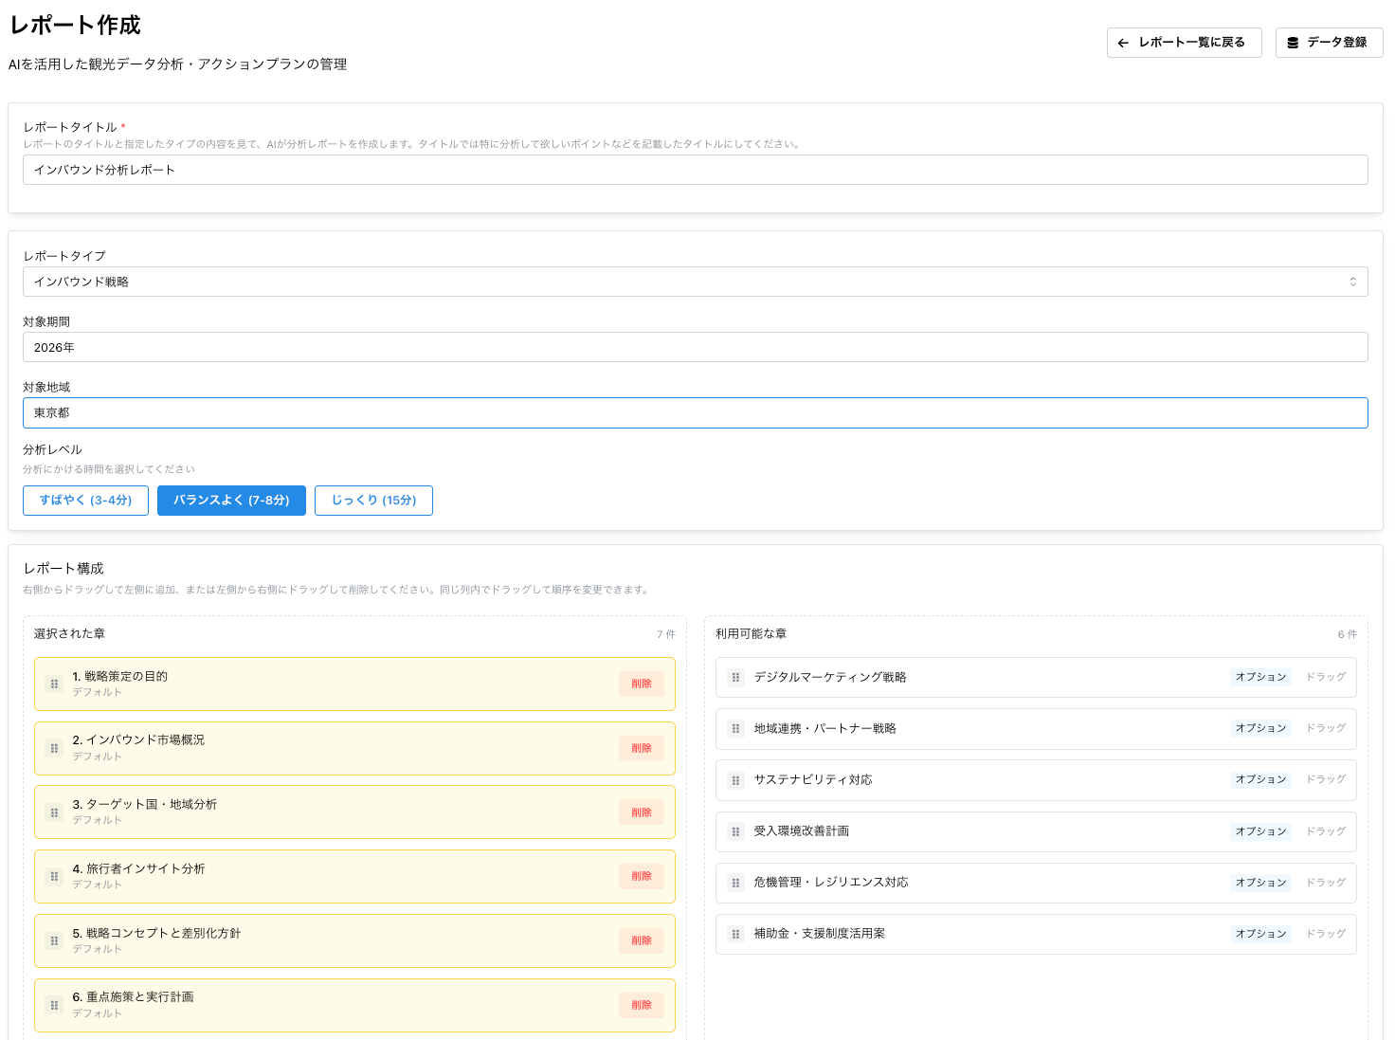Remove chapter 5. 戦略コンセプトと差別化方針
The width and height of the screenshot is (1395, 1040).
(642, 940)
